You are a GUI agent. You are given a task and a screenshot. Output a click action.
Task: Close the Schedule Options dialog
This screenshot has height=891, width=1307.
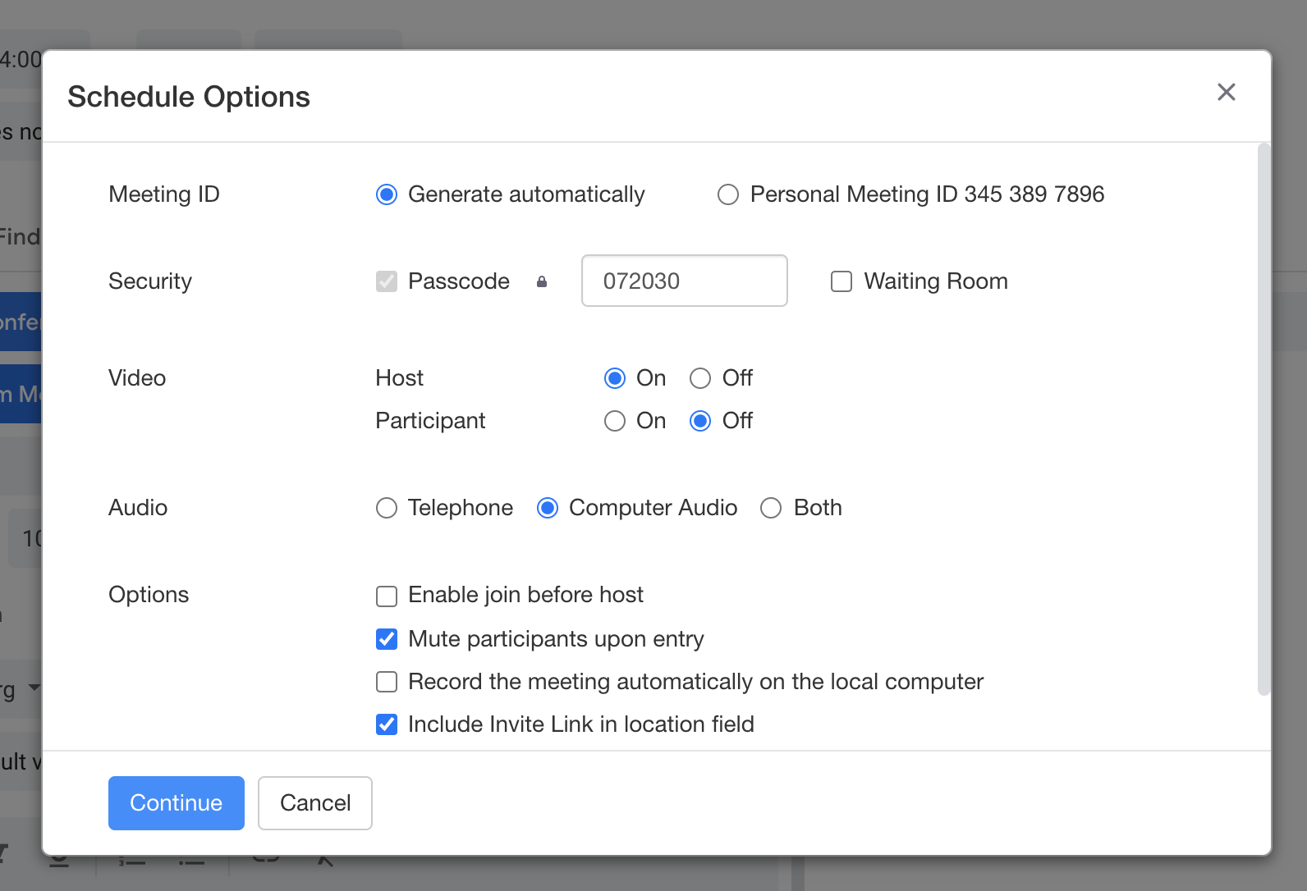click(x=1226, y=92)
